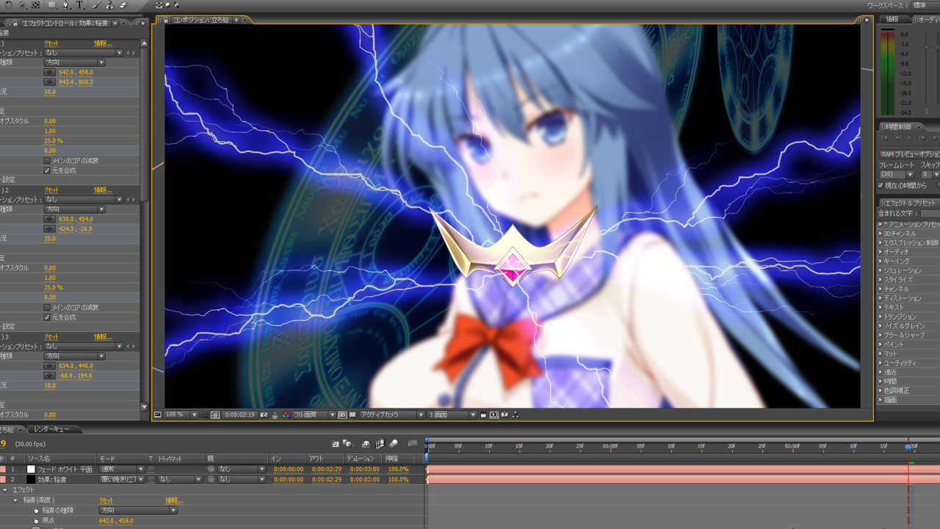Click the Always Preview This View icon

[x=157, y=414]
